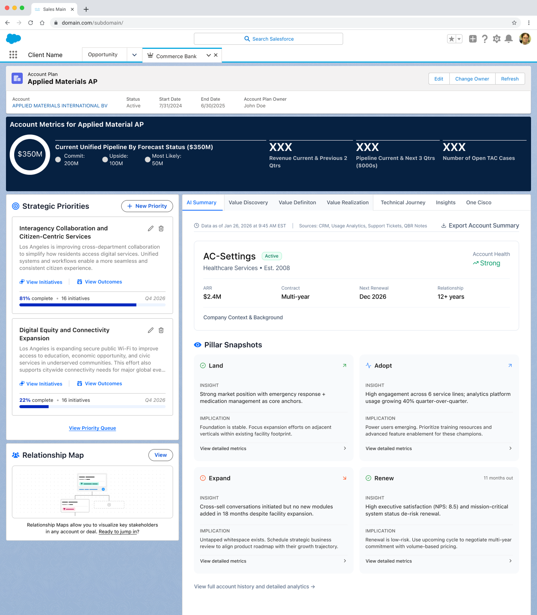537x615 pixels.
Task: Expand the Commerce Bank tab chevron menu
Action: pyautogui.click(x=208, y=55)
